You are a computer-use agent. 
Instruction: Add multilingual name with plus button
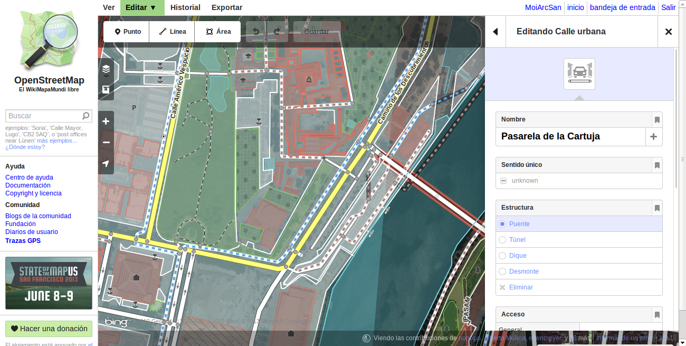pos(654,137)
